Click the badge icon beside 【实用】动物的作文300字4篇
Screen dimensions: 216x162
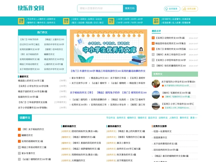coord(153,38)
